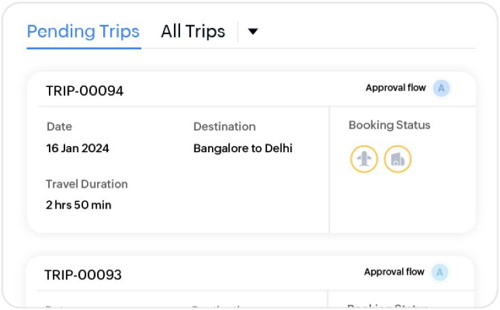Click the Date label in TRIP-00094

pyautogui.click(x=59, y=126)
